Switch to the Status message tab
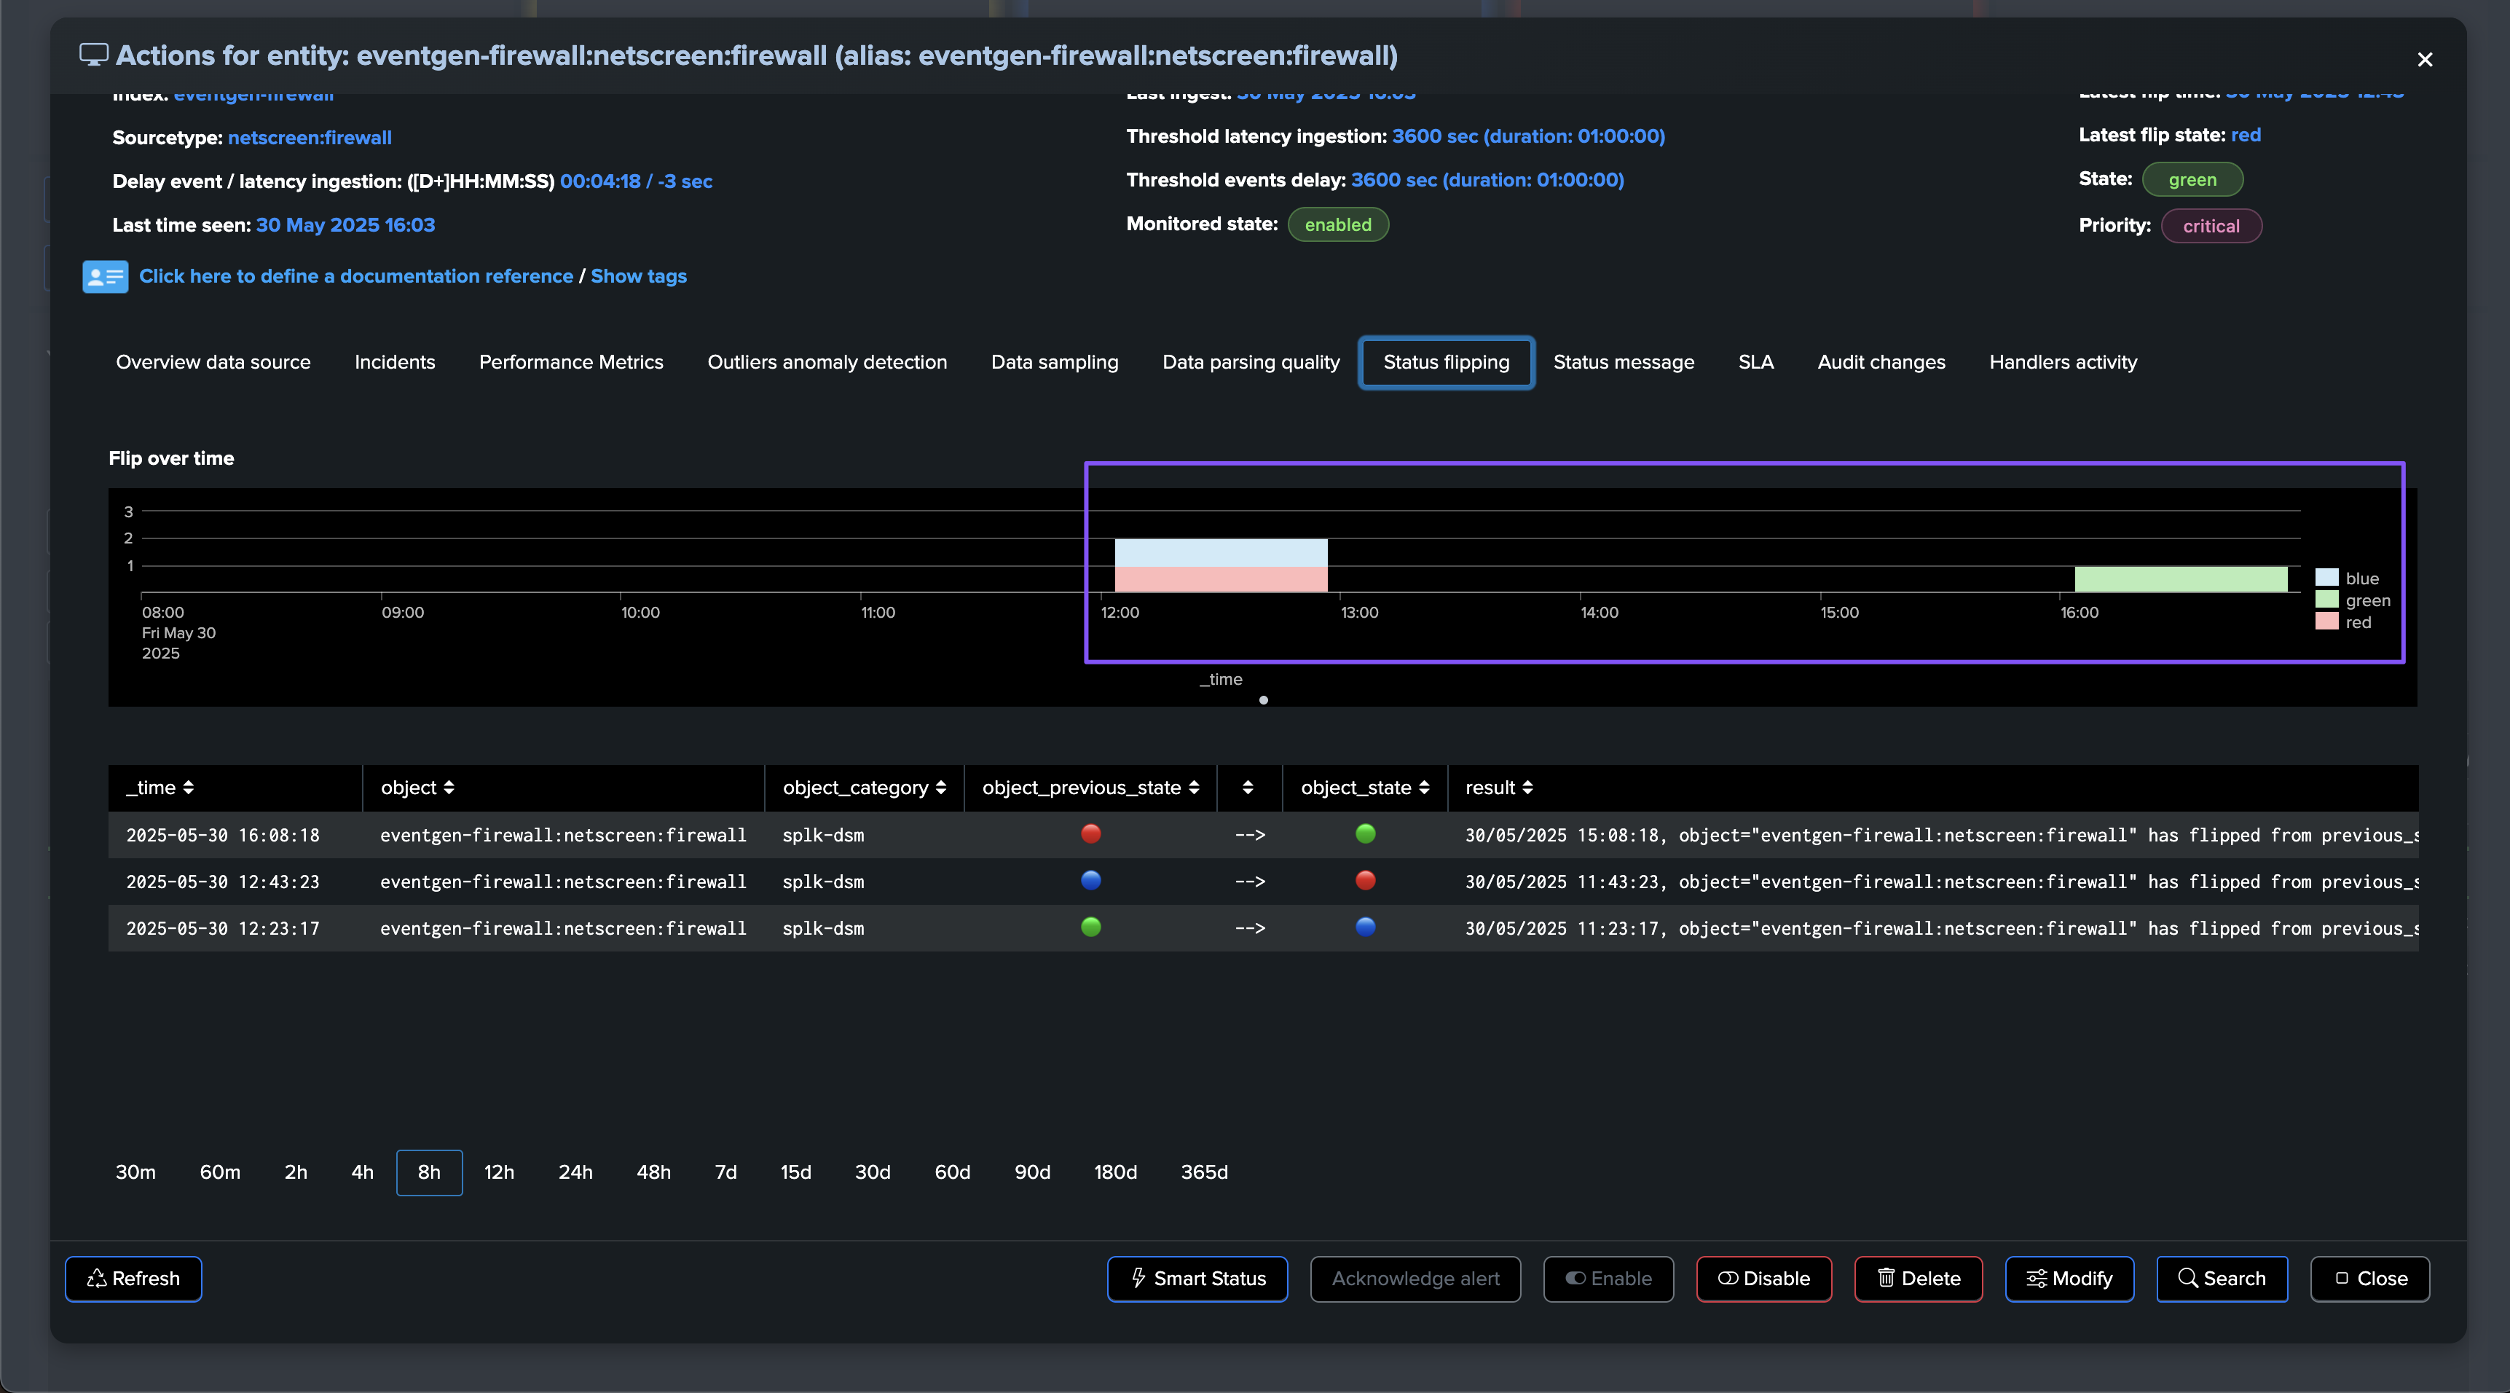The image size is (2510, 1393). (1624, 361)
